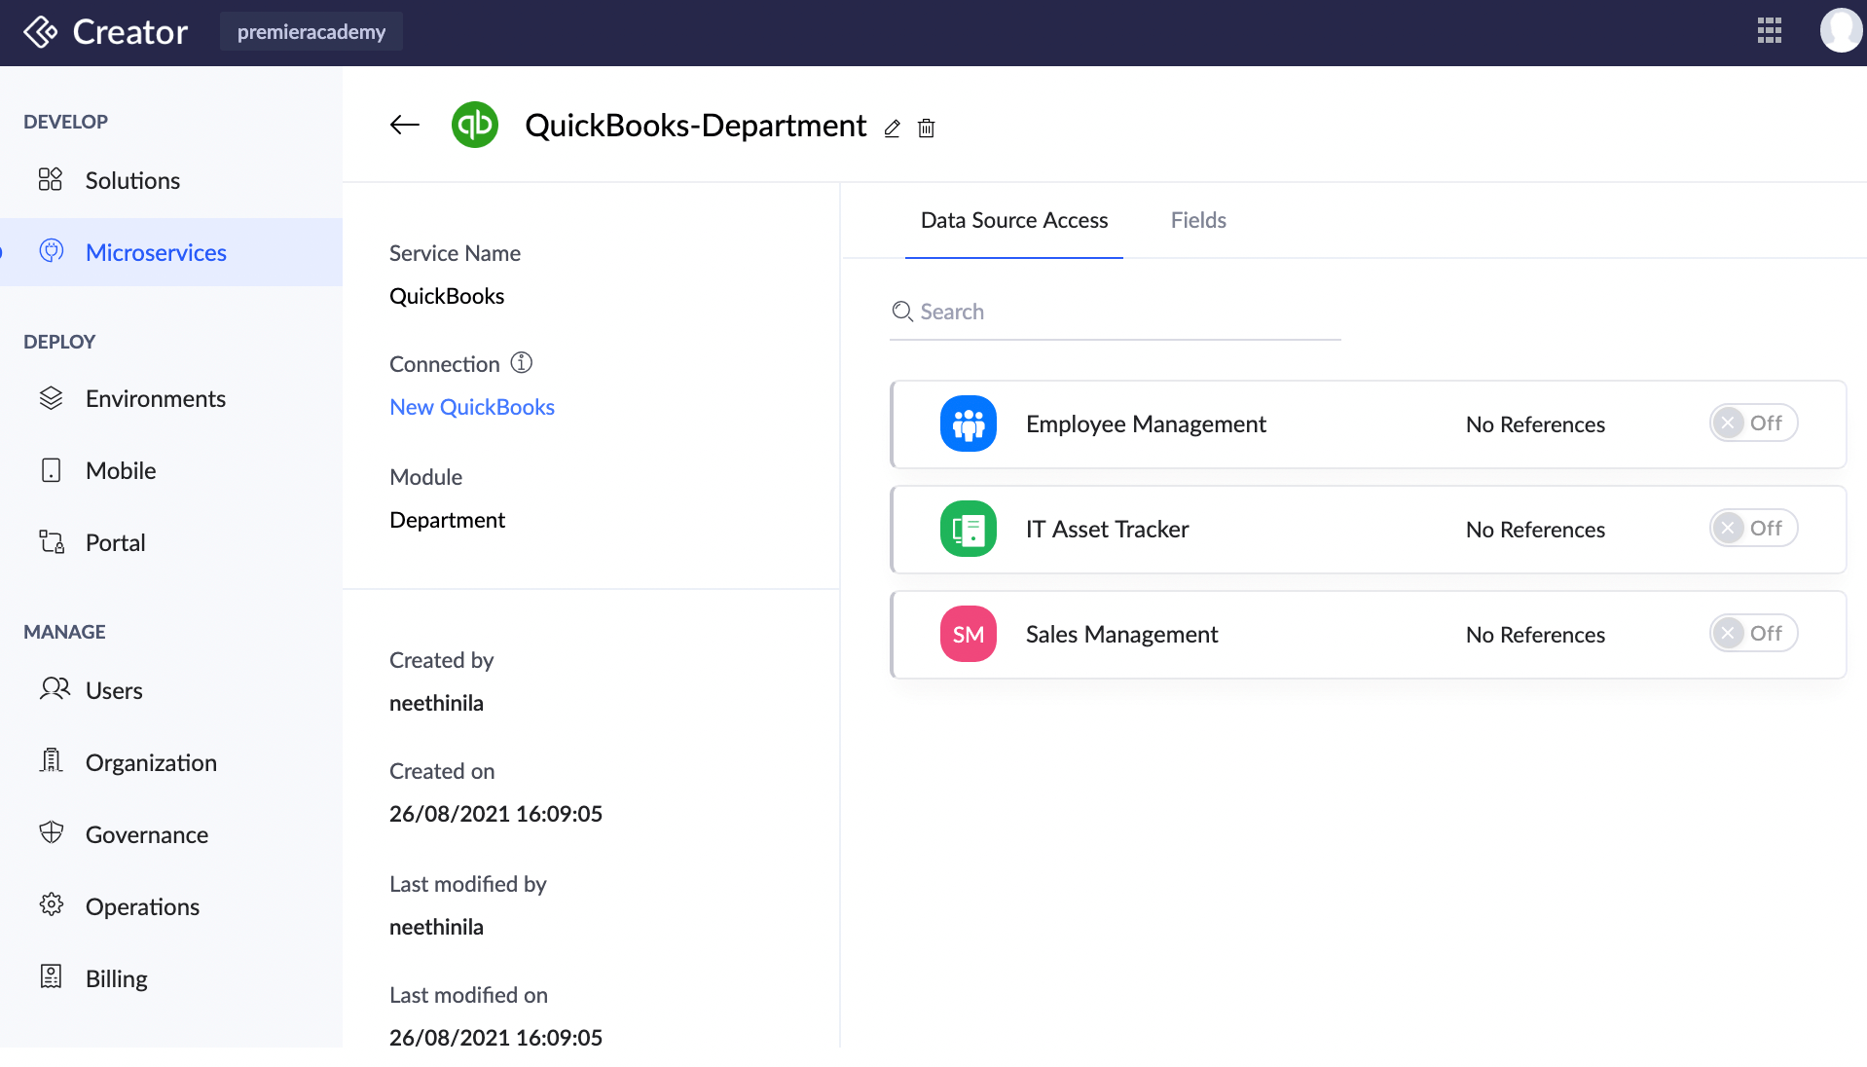
Task: Click the Users sidebar icon
Action: click(x=55, y=689)
